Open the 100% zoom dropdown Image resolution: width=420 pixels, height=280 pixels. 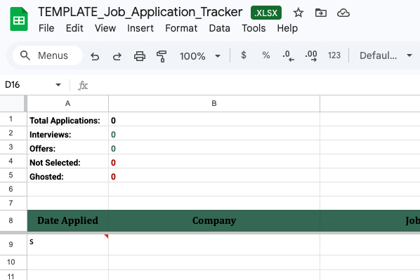[200, 56]
